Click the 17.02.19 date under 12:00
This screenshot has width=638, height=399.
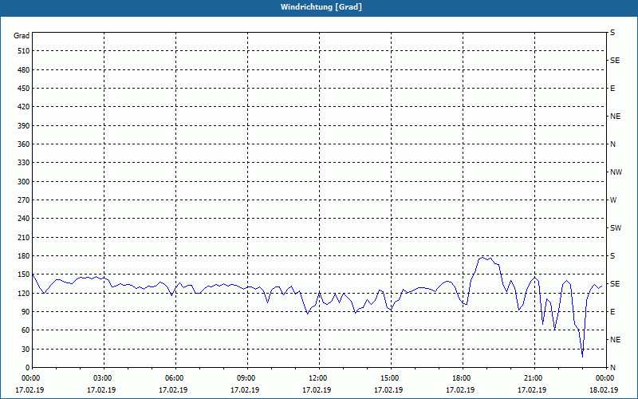[317, 390]
